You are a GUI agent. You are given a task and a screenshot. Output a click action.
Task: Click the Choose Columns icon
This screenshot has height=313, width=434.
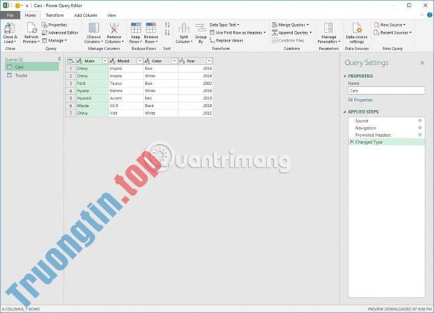[x=93, y=28]
